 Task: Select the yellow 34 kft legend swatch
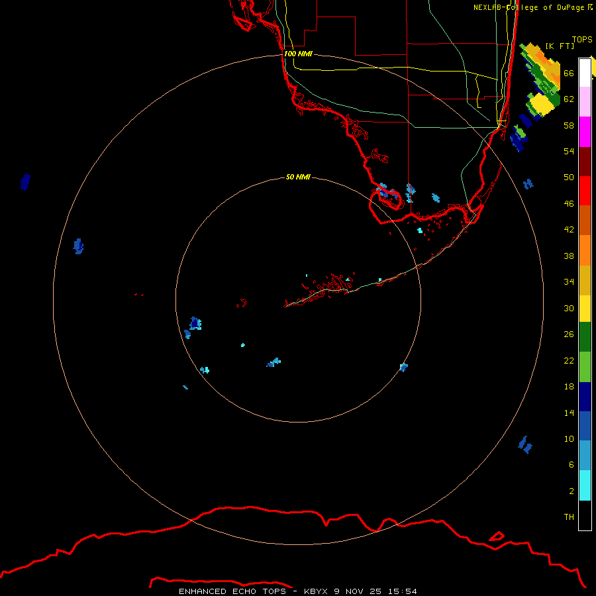(x=585, y=309)
